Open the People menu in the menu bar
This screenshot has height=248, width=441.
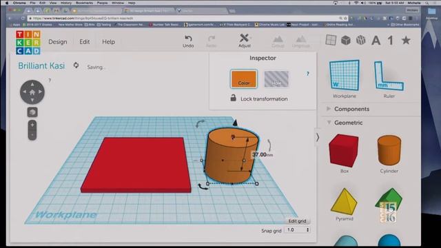[x=103, y=3]
